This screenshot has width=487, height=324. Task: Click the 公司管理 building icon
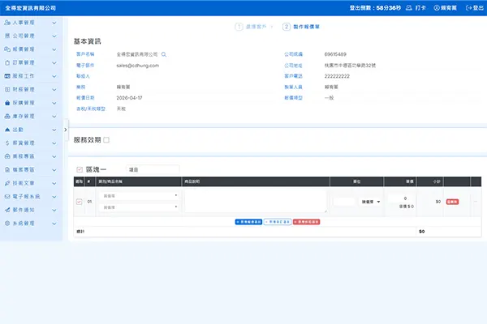[x=7, y=36]
